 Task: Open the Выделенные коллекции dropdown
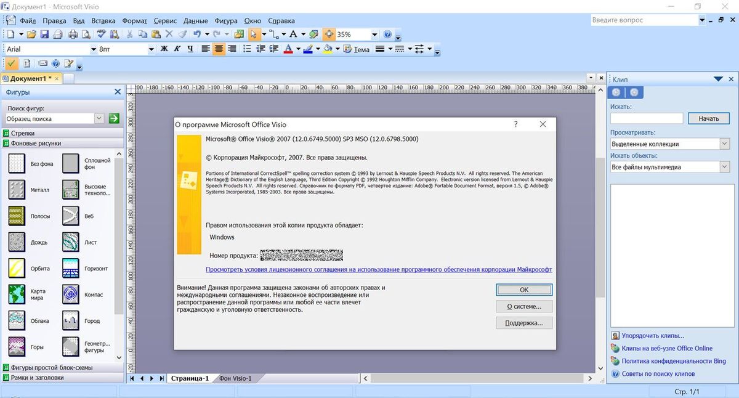(724, 144)
